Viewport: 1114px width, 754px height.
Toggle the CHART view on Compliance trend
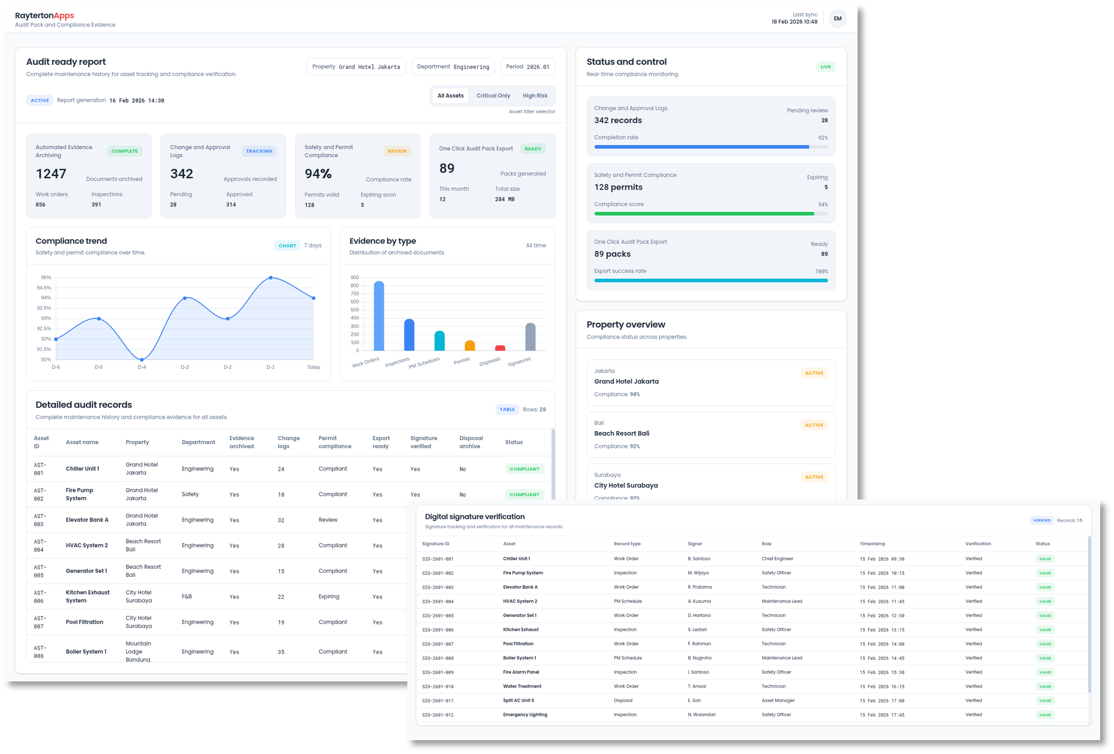pyautogui.click(x=286, y=245)
